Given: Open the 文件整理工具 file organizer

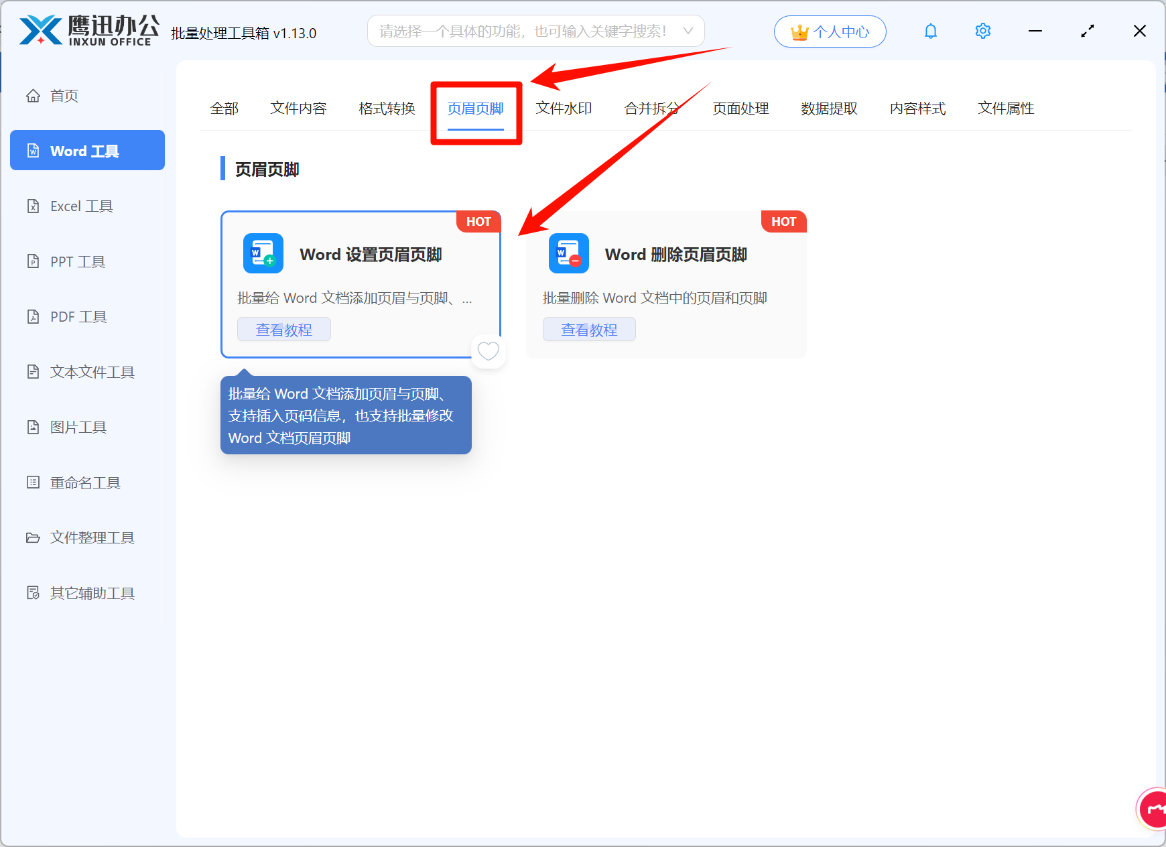Looking at the screenshot, I should tap(91, 537).
